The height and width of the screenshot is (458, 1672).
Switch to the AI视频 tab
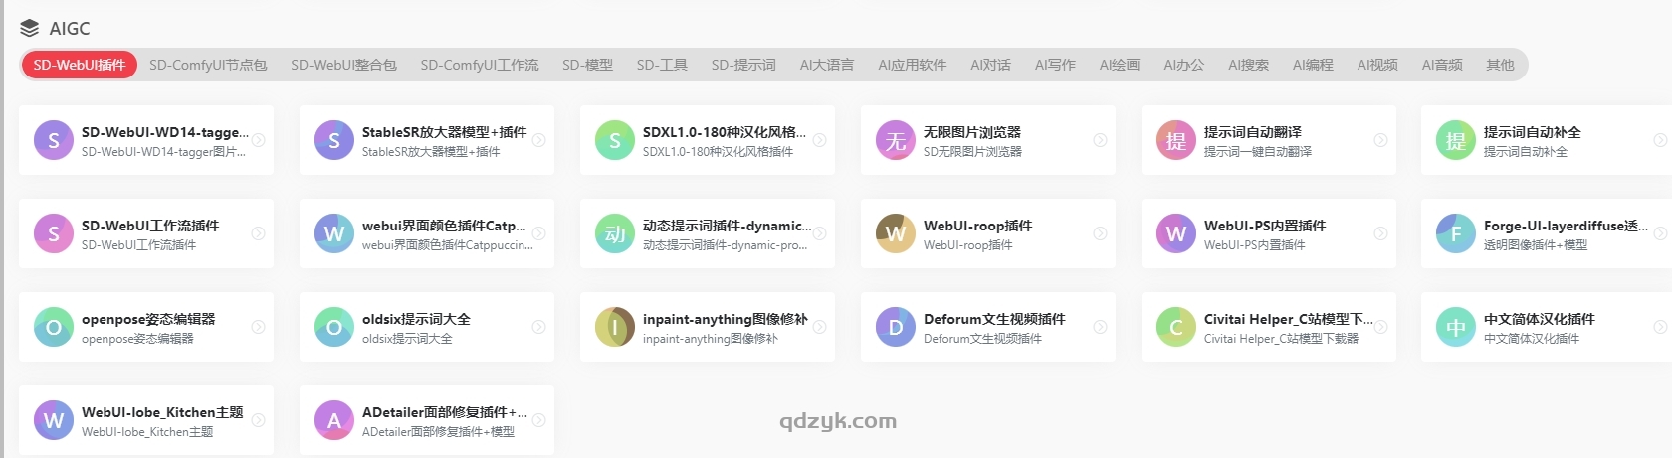(x=1377, y=65)
